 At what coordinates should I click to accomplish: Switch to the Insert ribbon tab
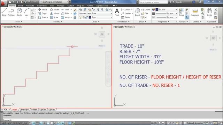coord(20,6)
